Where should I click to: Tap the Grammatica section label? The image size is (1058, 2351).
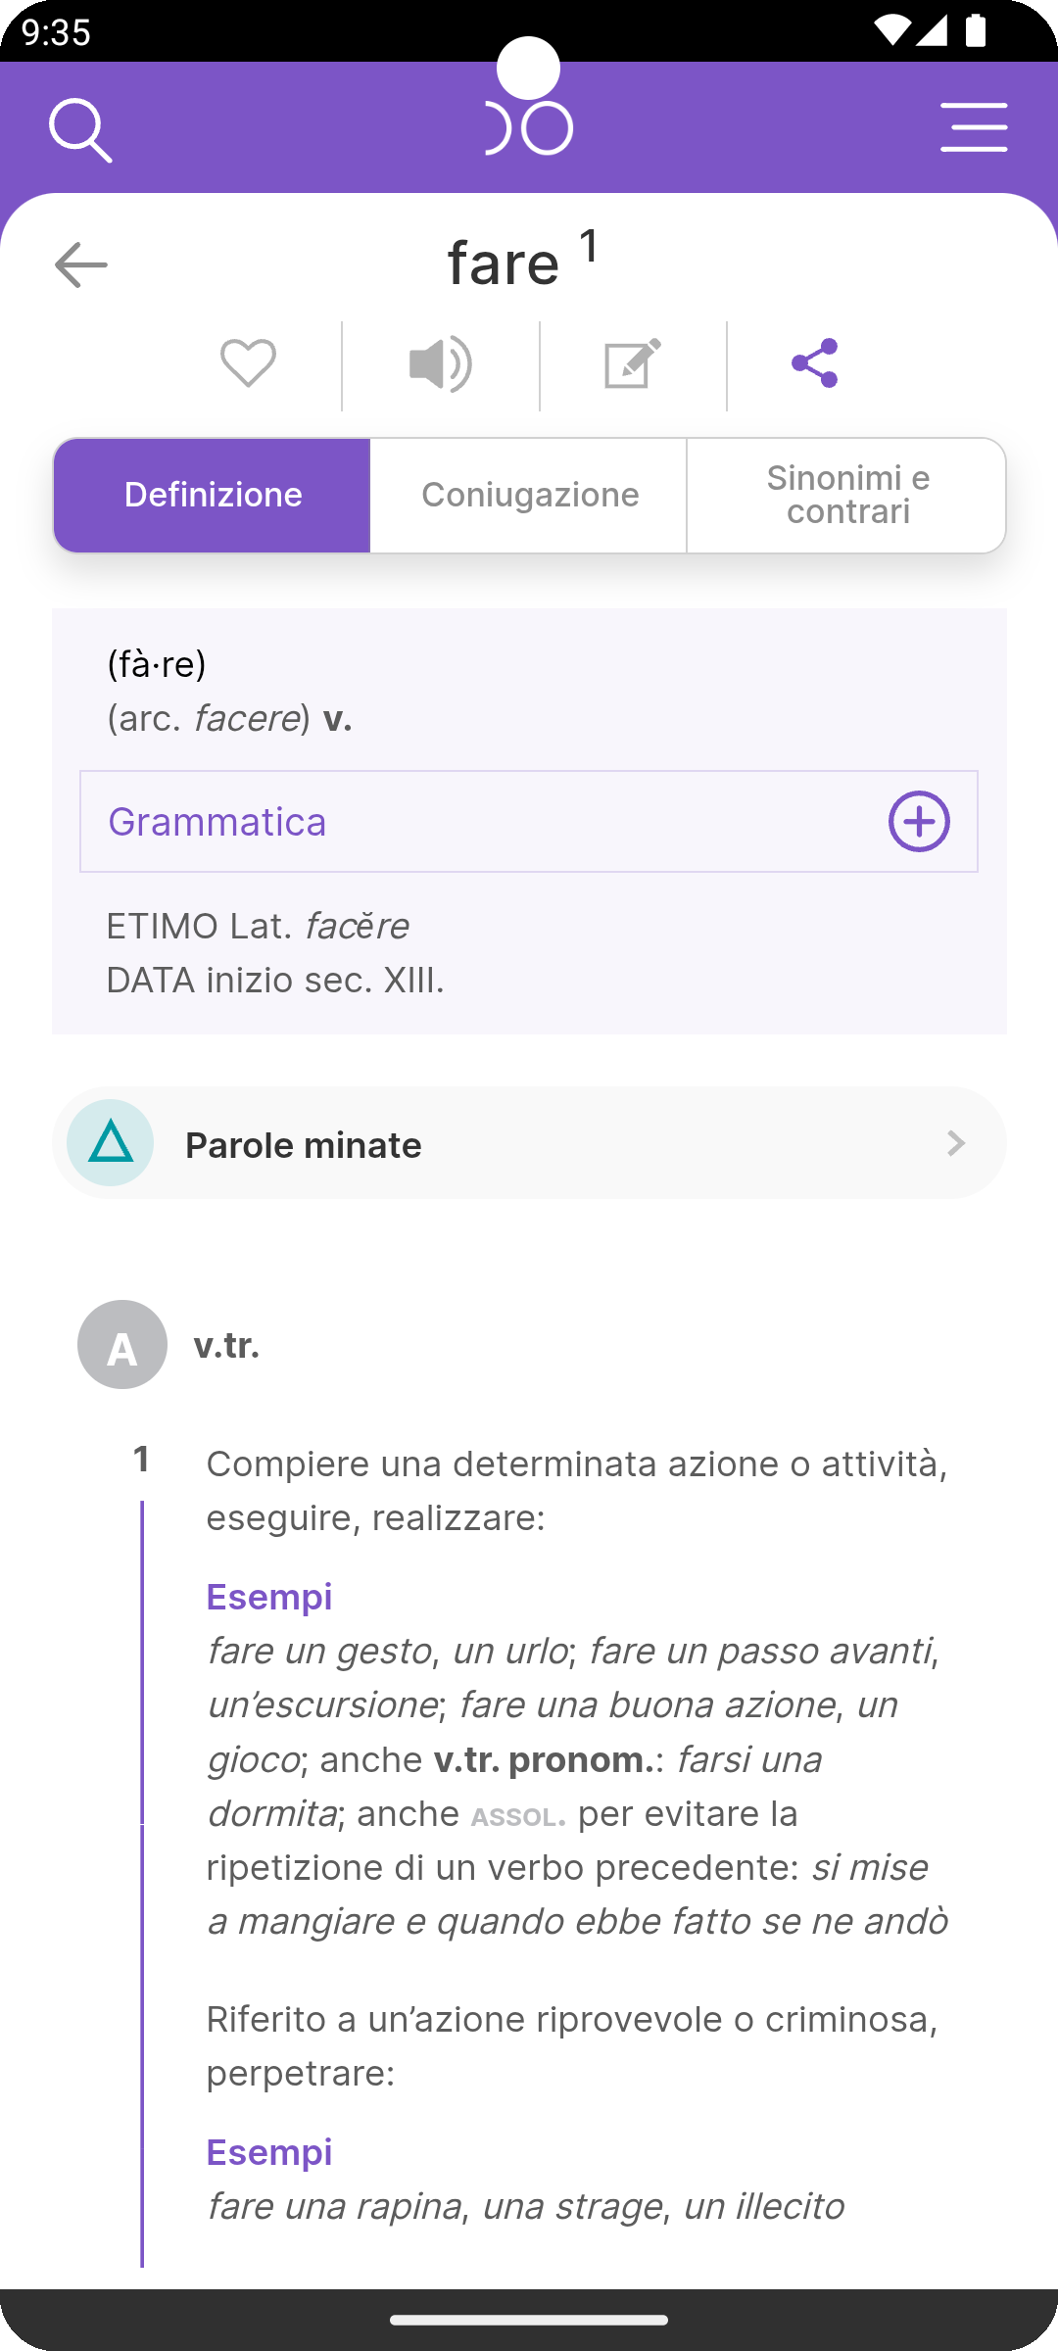(x=217, y=822)
